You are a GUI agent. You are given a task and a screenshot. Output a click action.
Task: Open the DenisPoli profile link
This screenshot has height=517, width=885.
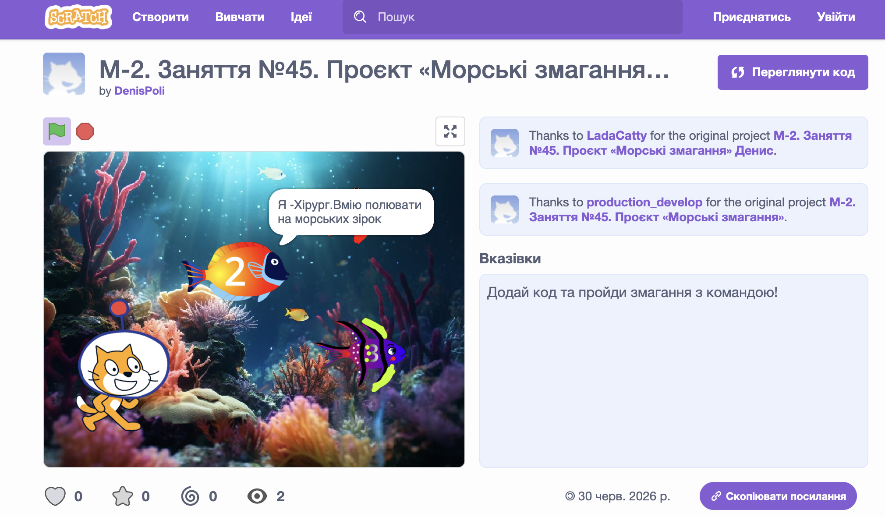(139, 91)
